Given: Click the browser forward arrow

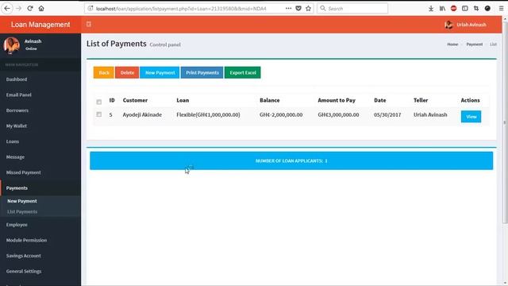Looking at the screenshot, I should pos(19,9).
